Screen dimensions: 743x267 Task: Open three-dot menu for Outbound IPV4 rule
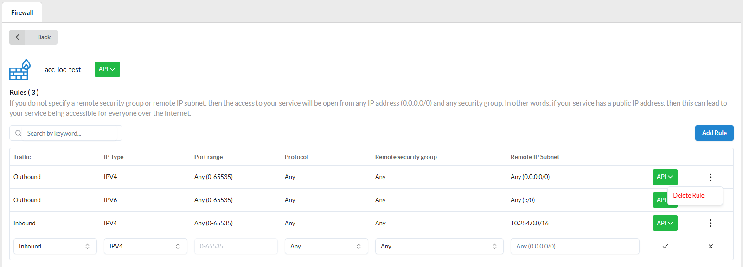(x=710, y=177)
